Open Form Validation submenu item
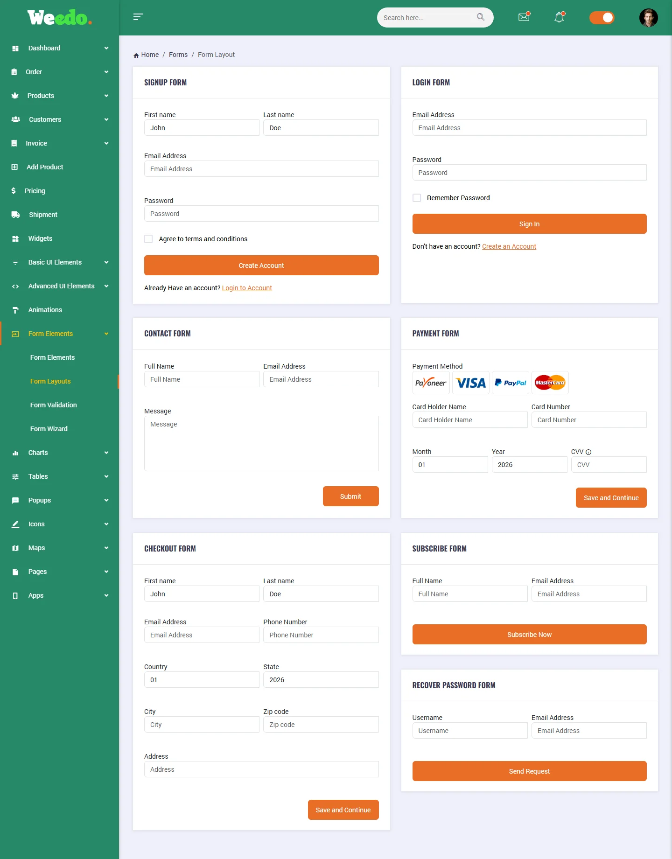This screenshot has width=672, height=859. (x=54, y=405)
